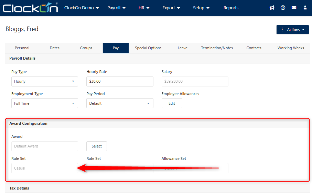Open the Actions dropdown button
The width and height of the screenshot is (312, 194).
click(x=292, y=30)
